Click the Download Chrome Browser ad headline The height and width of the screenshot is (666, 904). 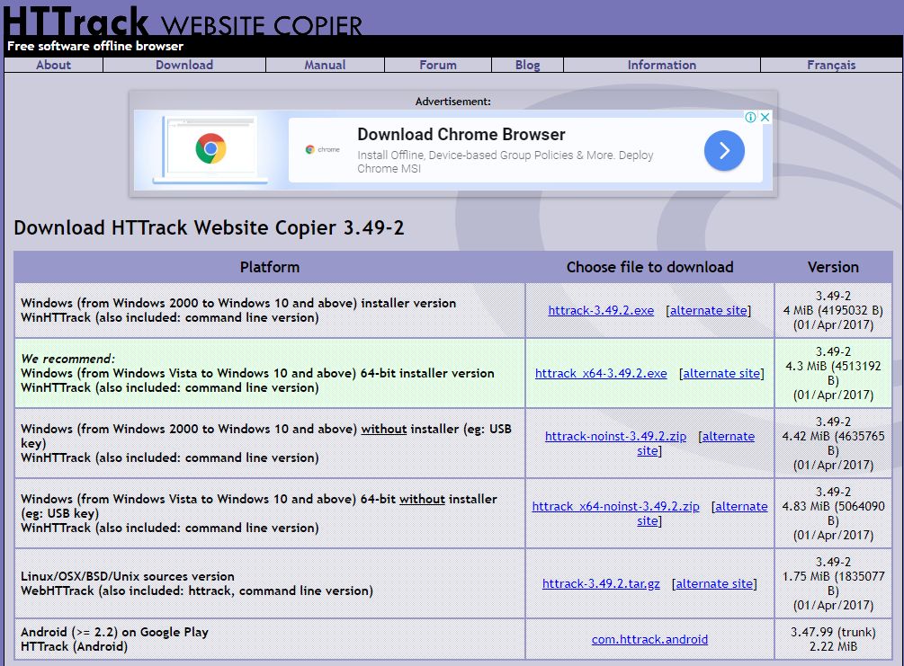461,134
